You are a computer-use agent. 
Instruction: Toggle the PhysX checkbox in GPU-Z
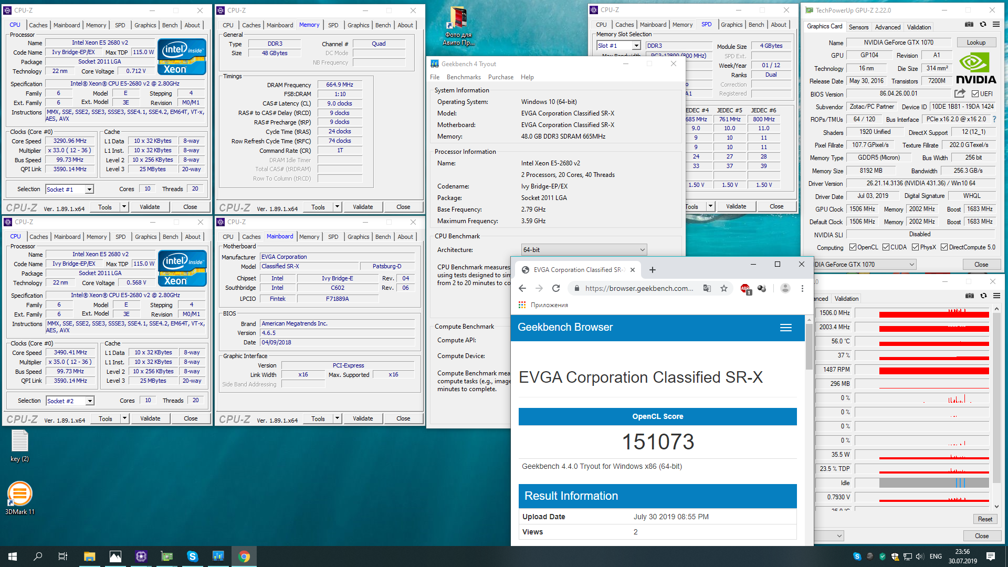tap(915, 247)
